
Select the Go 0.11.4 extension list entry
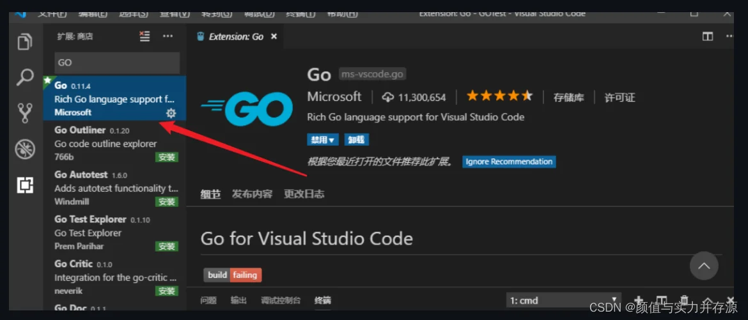[114, 98]
